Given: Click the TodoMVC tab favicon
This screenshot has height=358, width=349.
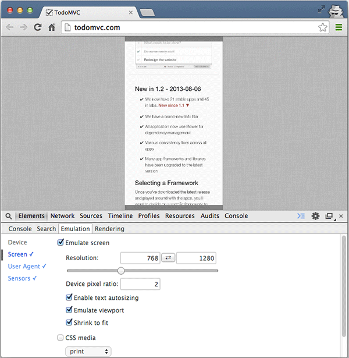Looking at the screenshot, I should coord(49,13).
